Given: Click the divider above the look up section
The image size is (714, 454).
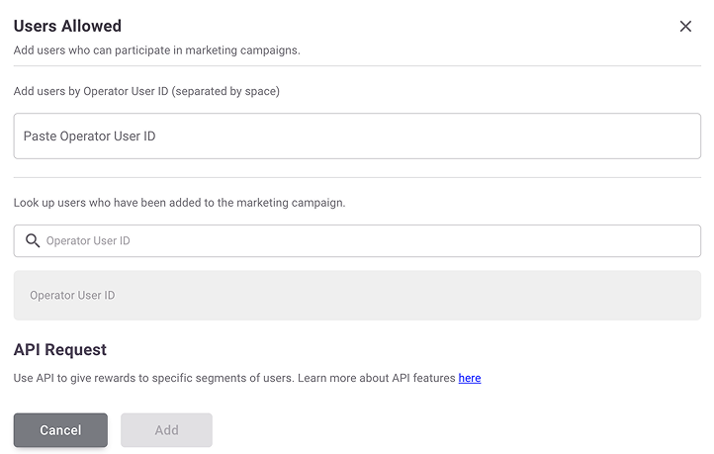Looking at the screenshot, I should pyautogui.click(x=357, y=178).
